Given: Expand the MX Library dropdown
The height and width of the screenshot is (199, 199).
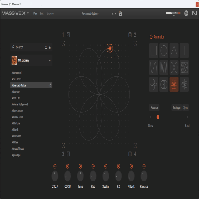Looking at the screenshot, I should (50, 61).
